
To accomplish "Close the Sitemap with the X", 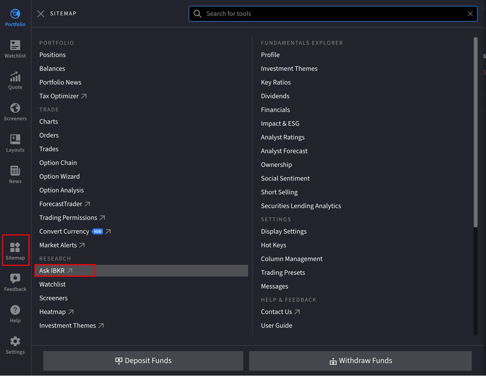I will coord(41,13).
